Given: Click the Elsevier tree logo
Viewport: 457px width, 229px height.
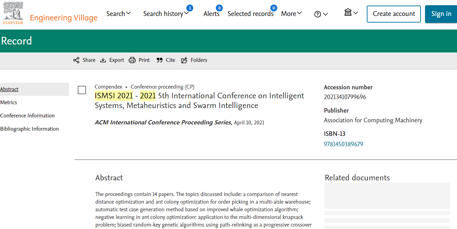Looking at the screenshot, I should coord(13,13).
